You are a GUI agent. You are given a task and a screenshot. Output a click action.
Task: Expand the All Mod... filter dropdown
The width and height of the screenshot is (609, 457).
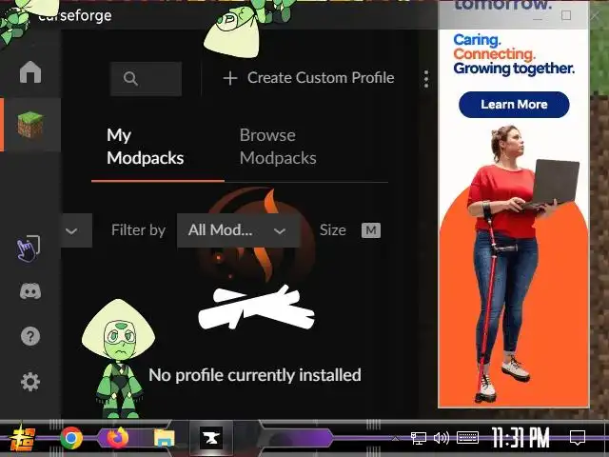point(238,230)
